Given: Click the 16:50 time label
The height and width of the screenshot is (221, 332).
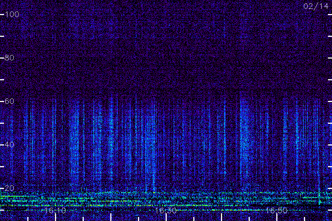Looking at the screenshot, I should (277, 211).
